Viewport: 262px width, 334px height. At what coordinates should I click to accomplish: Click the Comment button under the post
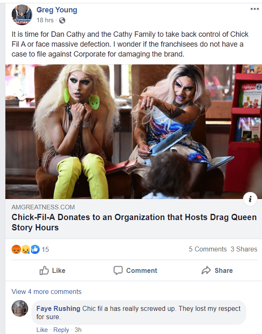click(136, 270)
